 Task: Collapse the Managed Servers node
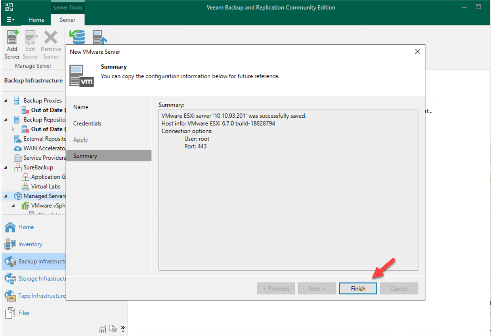tap(5, 196)
